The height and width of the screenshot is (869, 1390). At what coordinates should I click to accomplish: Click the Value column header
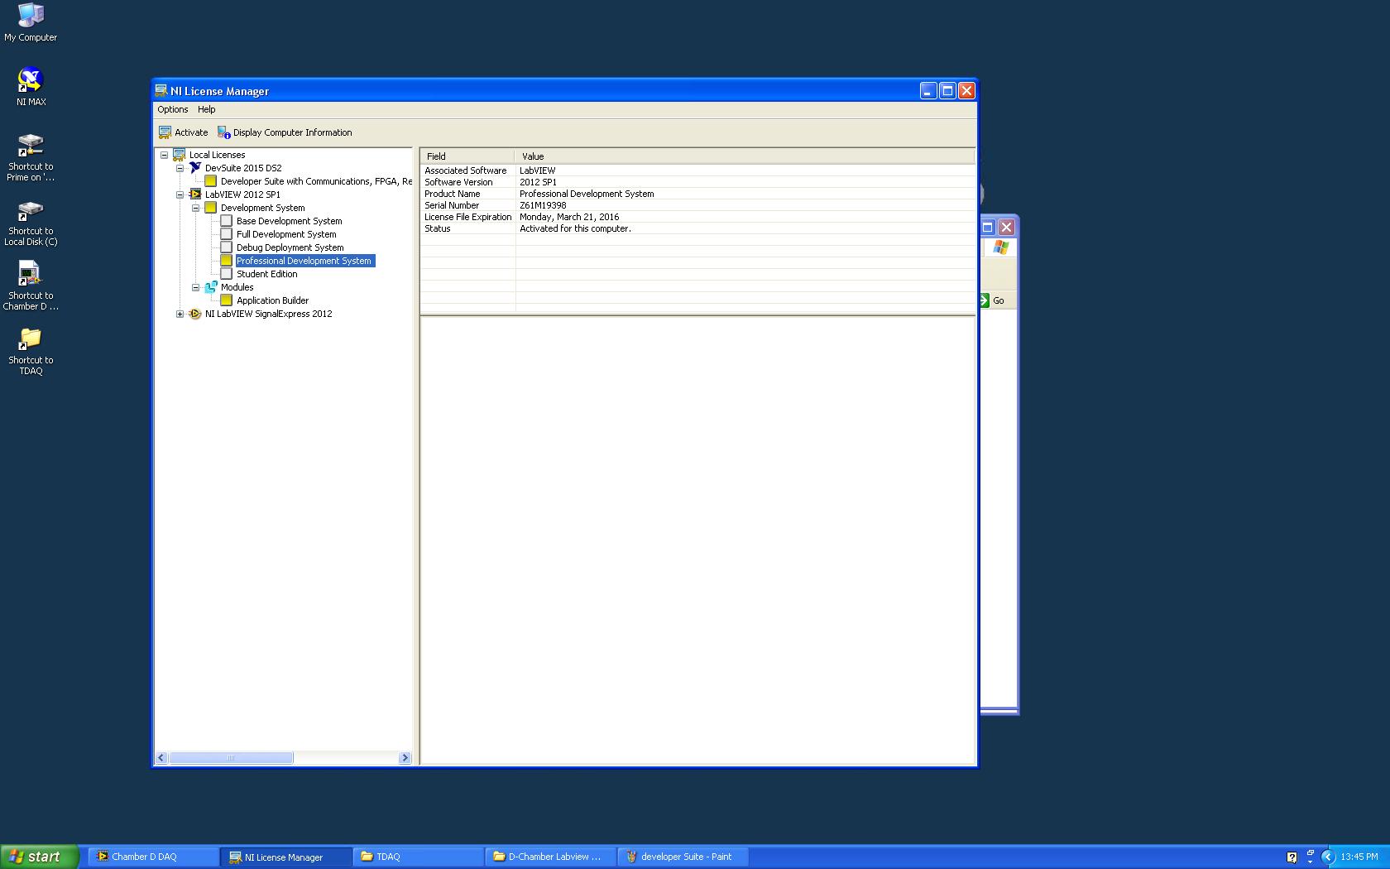click(745, 156)
